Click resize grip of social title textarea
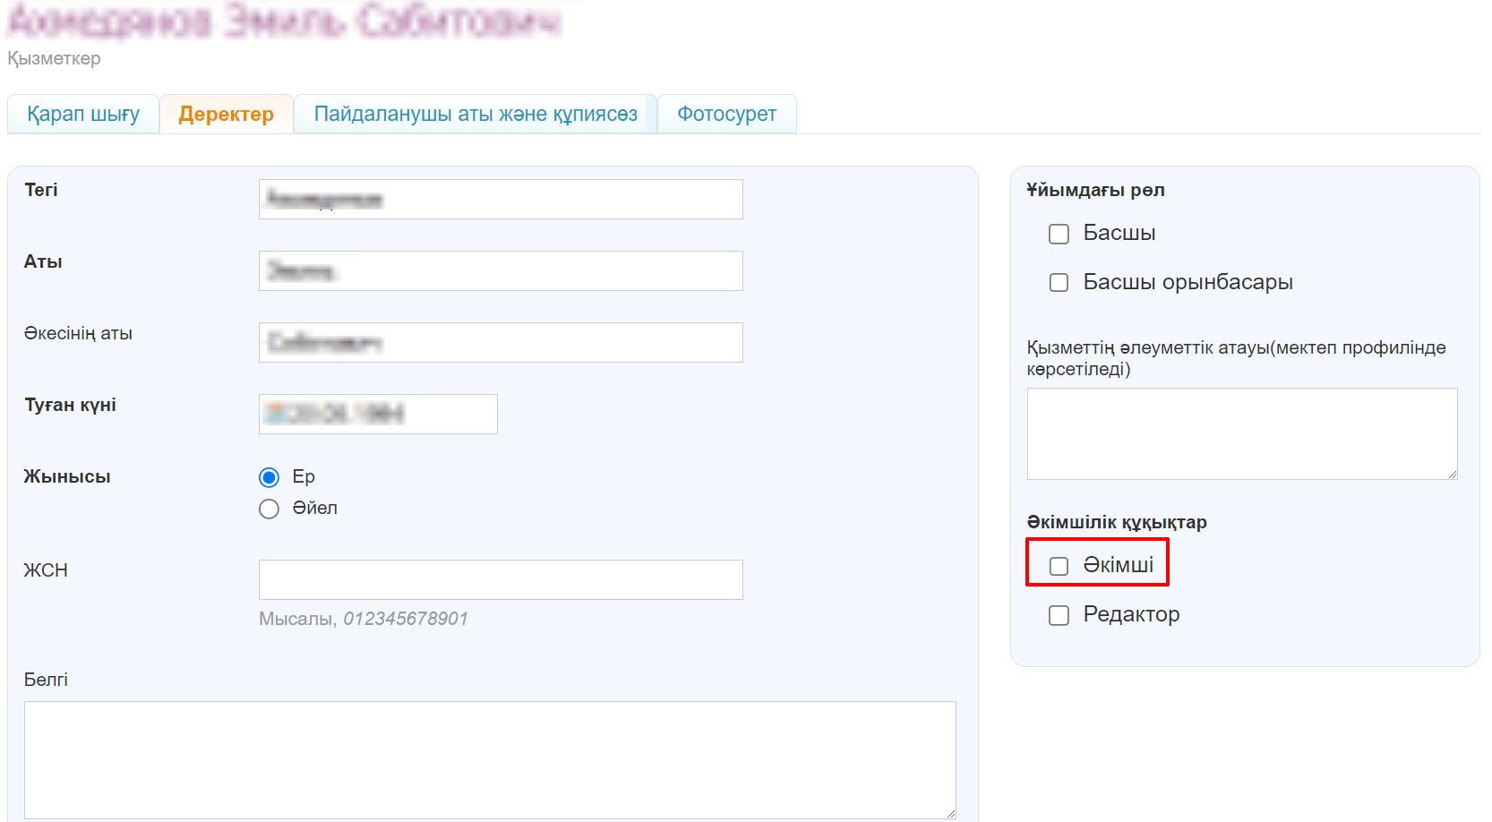 pyautogui.click(x=1452, y=474)
